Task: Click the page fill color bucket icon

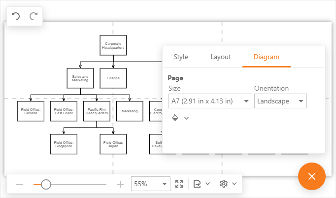Action: [175, 118]
